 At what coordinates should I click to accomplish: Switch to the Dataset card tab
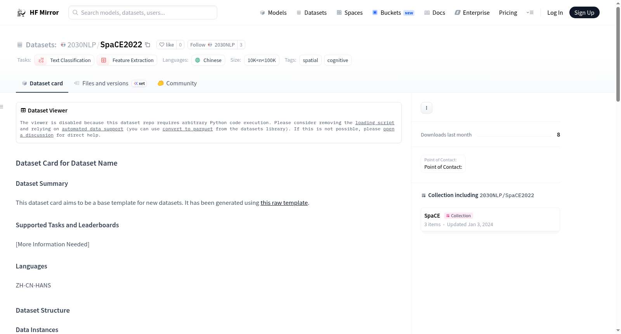pyautogui.click(x=42, y=83)
